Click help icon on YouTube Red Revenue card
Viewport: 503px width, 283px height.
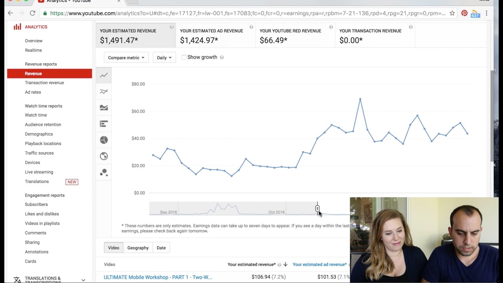331,27
